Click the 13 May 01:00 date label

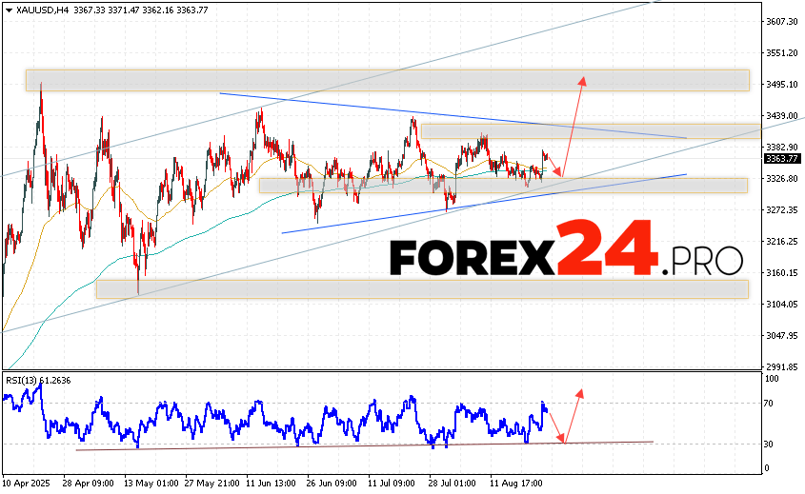(x=150, y=484)
